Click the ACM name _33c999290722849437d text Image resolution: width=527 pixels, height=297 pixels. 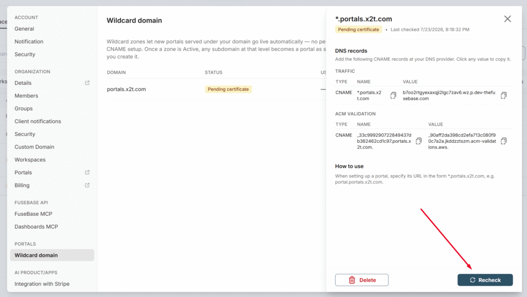[384, 141]
